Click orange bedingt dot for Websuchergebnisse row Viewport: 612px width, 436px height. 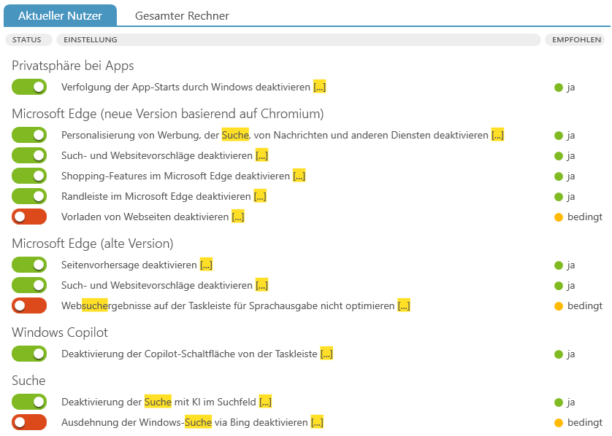click(x=559, y=306)
